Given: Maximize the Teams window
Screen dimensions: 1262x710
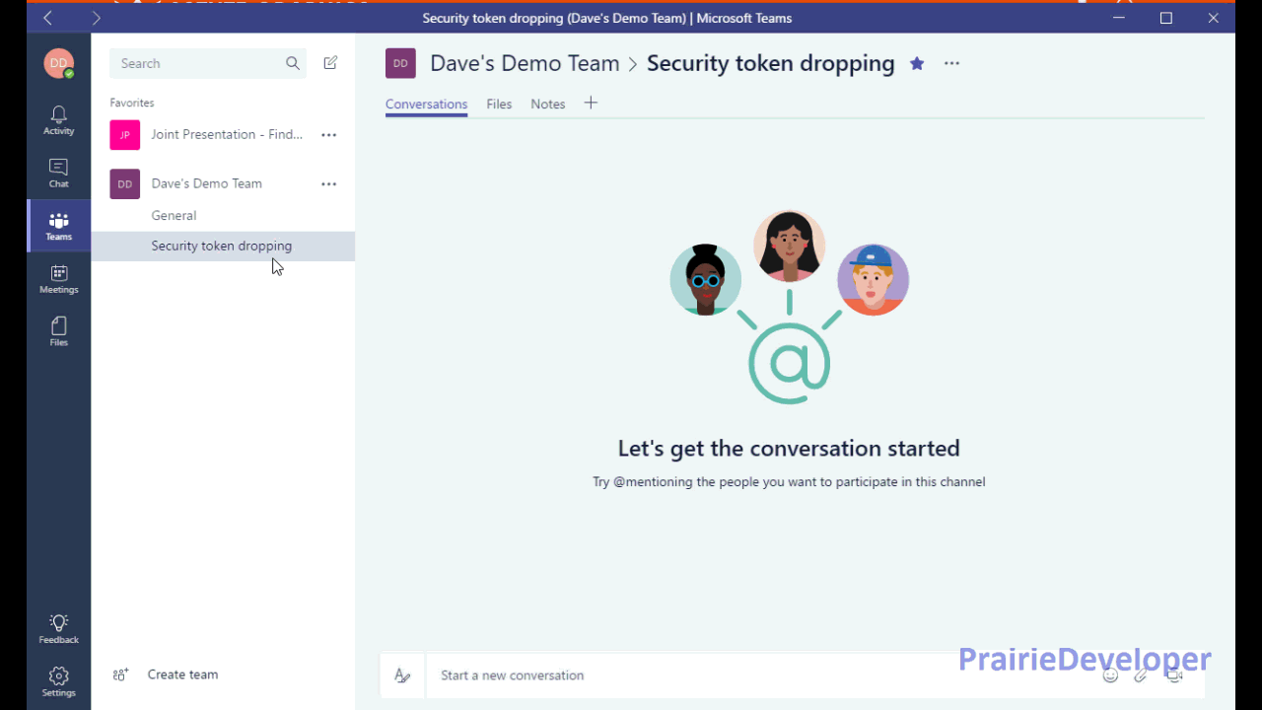Looking at the screenshot, I should (x=1166, y=18).
